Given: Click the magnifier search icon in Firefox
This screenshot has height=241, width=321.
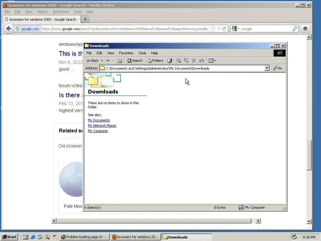Looking at the screenshot, I should tap(295, 29).
